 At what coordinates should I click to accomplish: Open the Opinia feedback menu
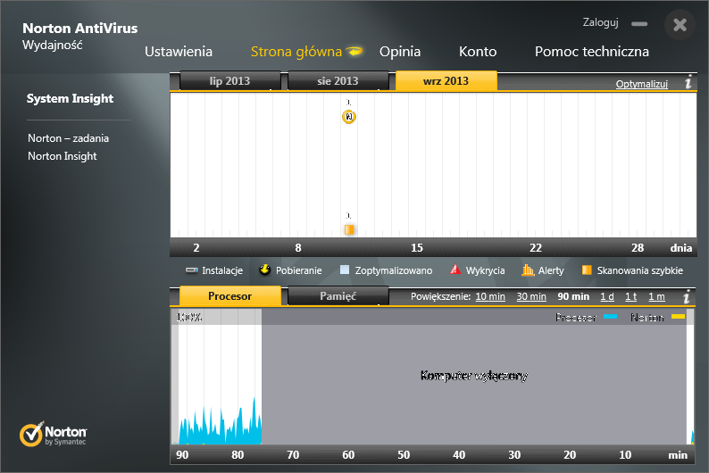(x=400, y=52)
